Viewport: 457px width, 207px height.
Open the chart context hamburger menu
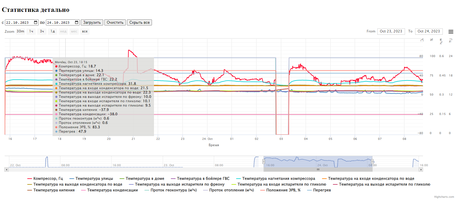pos(451,32)
